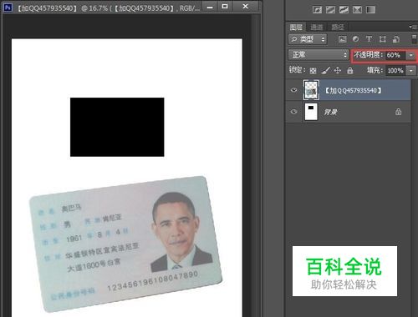The image size is (418, 317).
Task: Close the document window
Action: pos(245,7)
